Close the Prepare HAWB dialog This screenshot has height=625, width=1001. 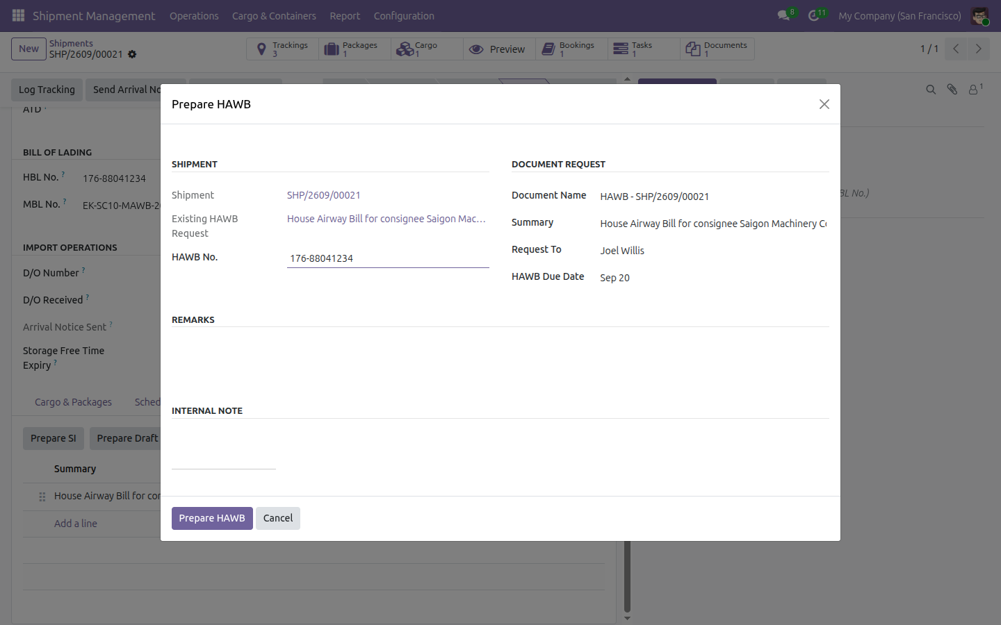[x=824, y=104]
